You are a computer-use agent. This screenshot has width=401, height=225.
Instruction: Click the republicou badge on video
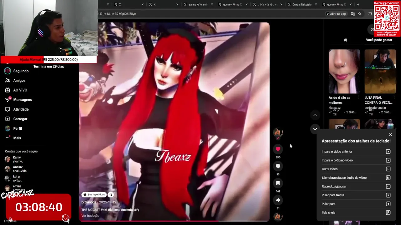click(94, 195)
